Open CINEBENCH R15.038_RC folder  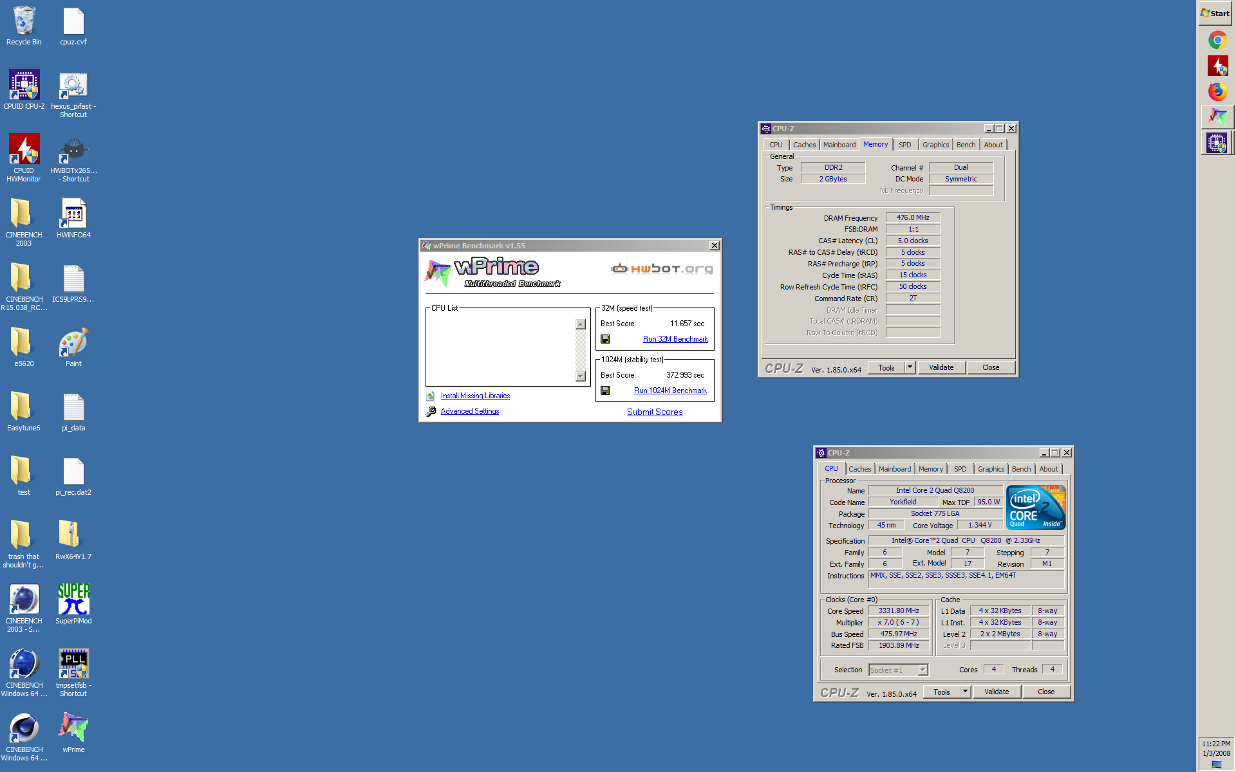click(24, 287)
